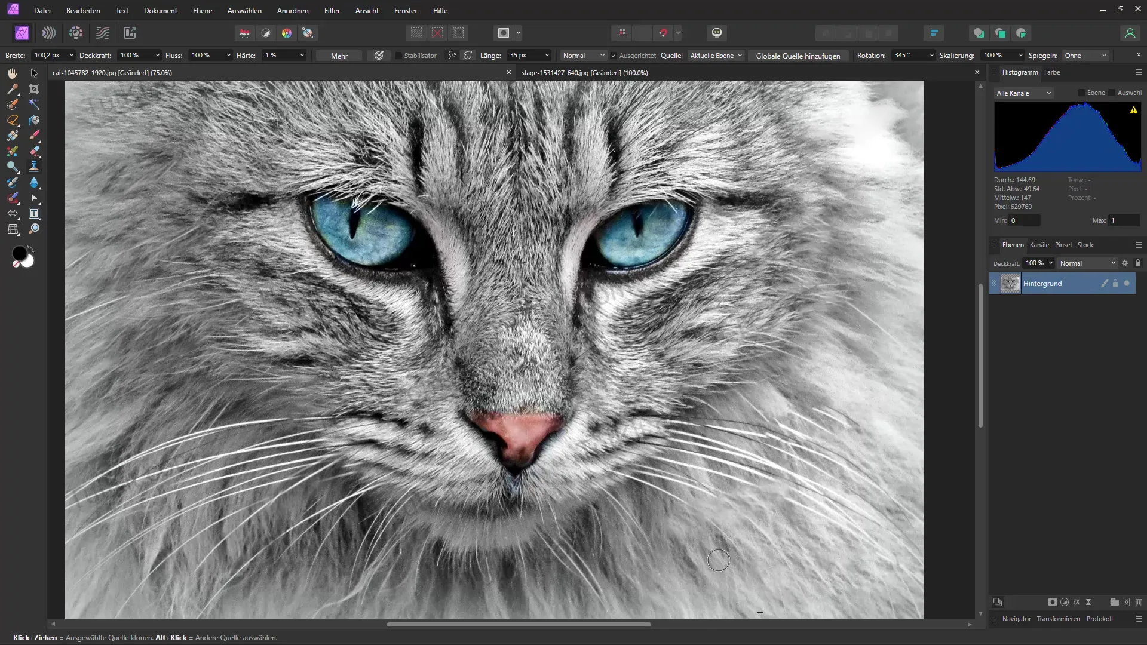Apply Auto Colors from toolbar
The image size is (1147, 645).
287,33
